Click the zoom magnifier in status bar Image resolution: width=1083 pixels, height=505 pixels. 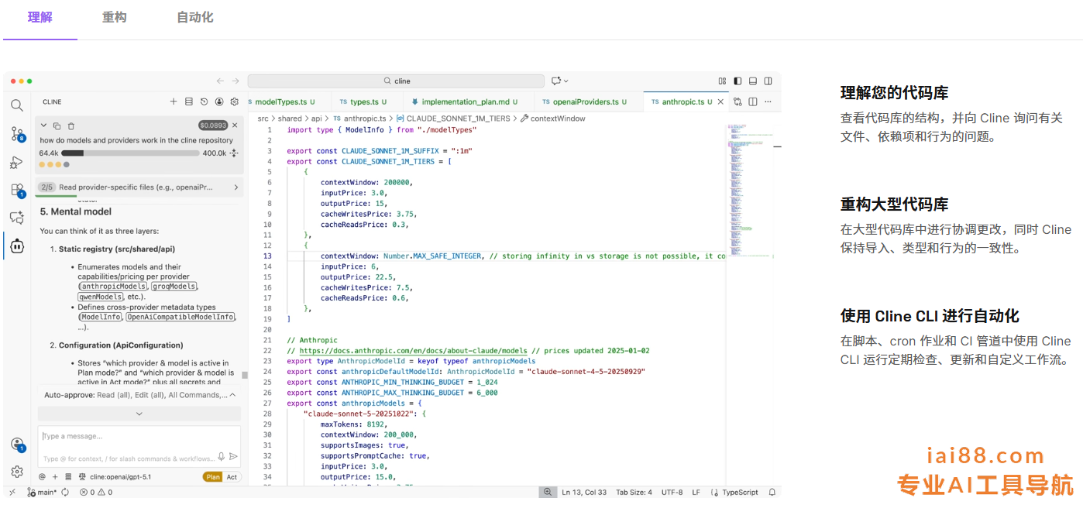[x=548, y=492]
